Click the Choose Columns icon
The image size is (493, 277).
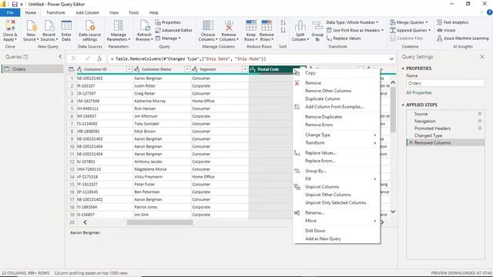coord(208,25)
